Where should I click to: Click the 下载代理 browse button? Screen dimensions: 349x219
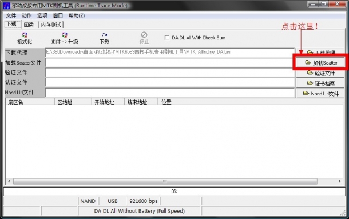[320, 52]
